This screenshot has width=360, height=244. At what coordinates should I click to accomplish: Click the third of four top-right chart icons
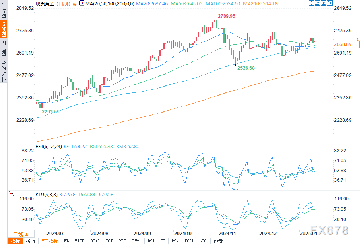click(x=324, y=3)
